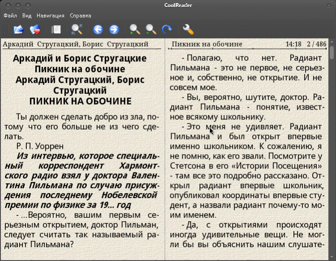Screen dimensions: 336x261
Task: Click the toolbar drag handle grip
Action: tap(4, 29)
